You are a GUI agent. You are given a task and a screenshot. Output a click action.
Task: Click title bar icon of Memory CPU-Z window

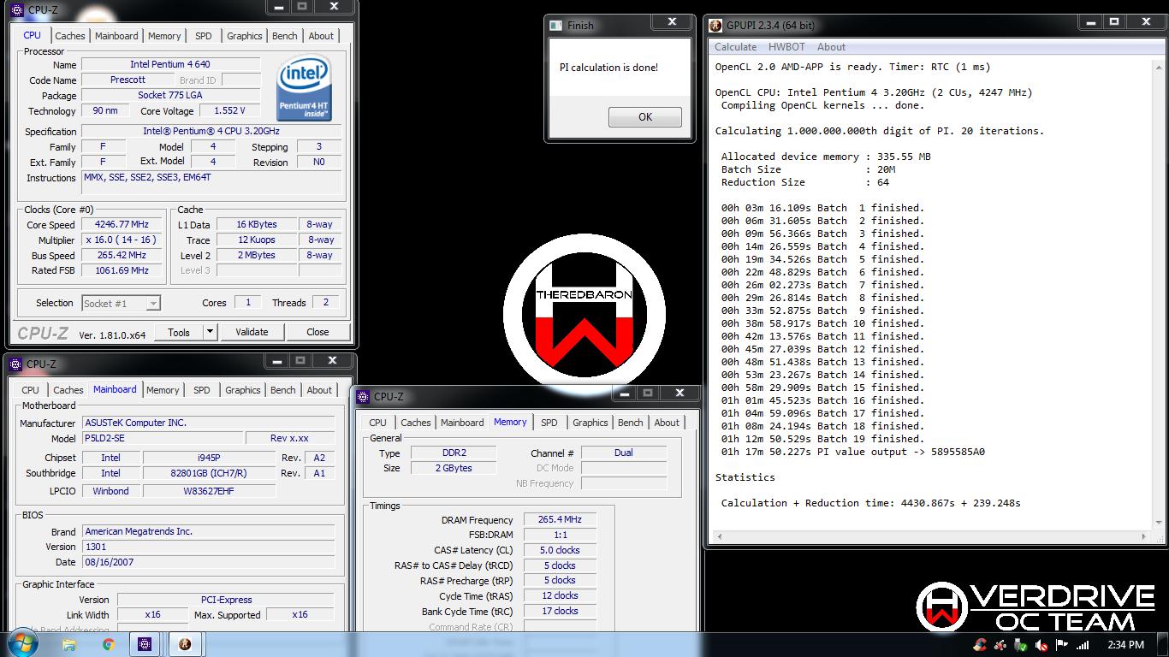[363, 396]
